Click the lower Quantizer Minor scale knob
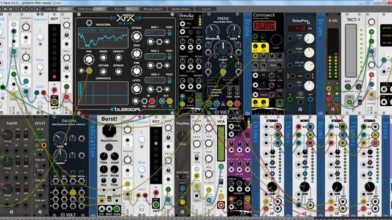The height and width of the screenshot is (220, 392). click(x=141, y=170)
